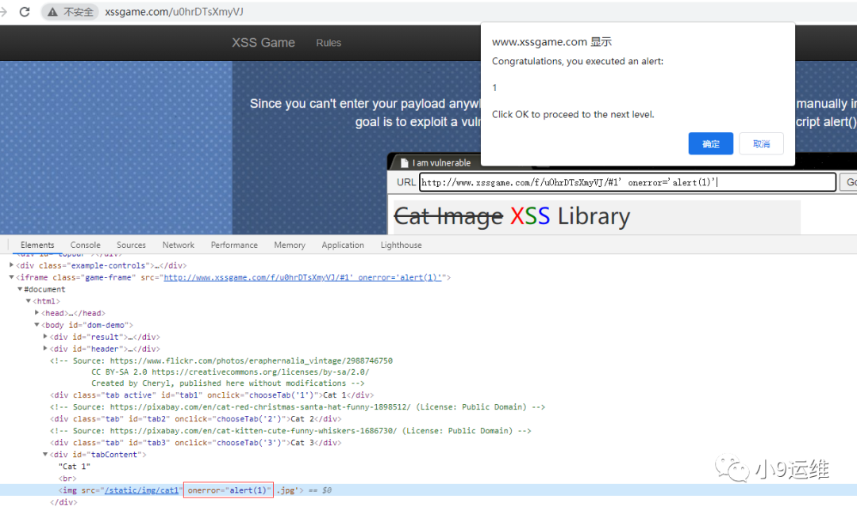Switch to the Console DevTools tab
The image size is (857, 507).
pyautogui.click(x=85, y=245)
